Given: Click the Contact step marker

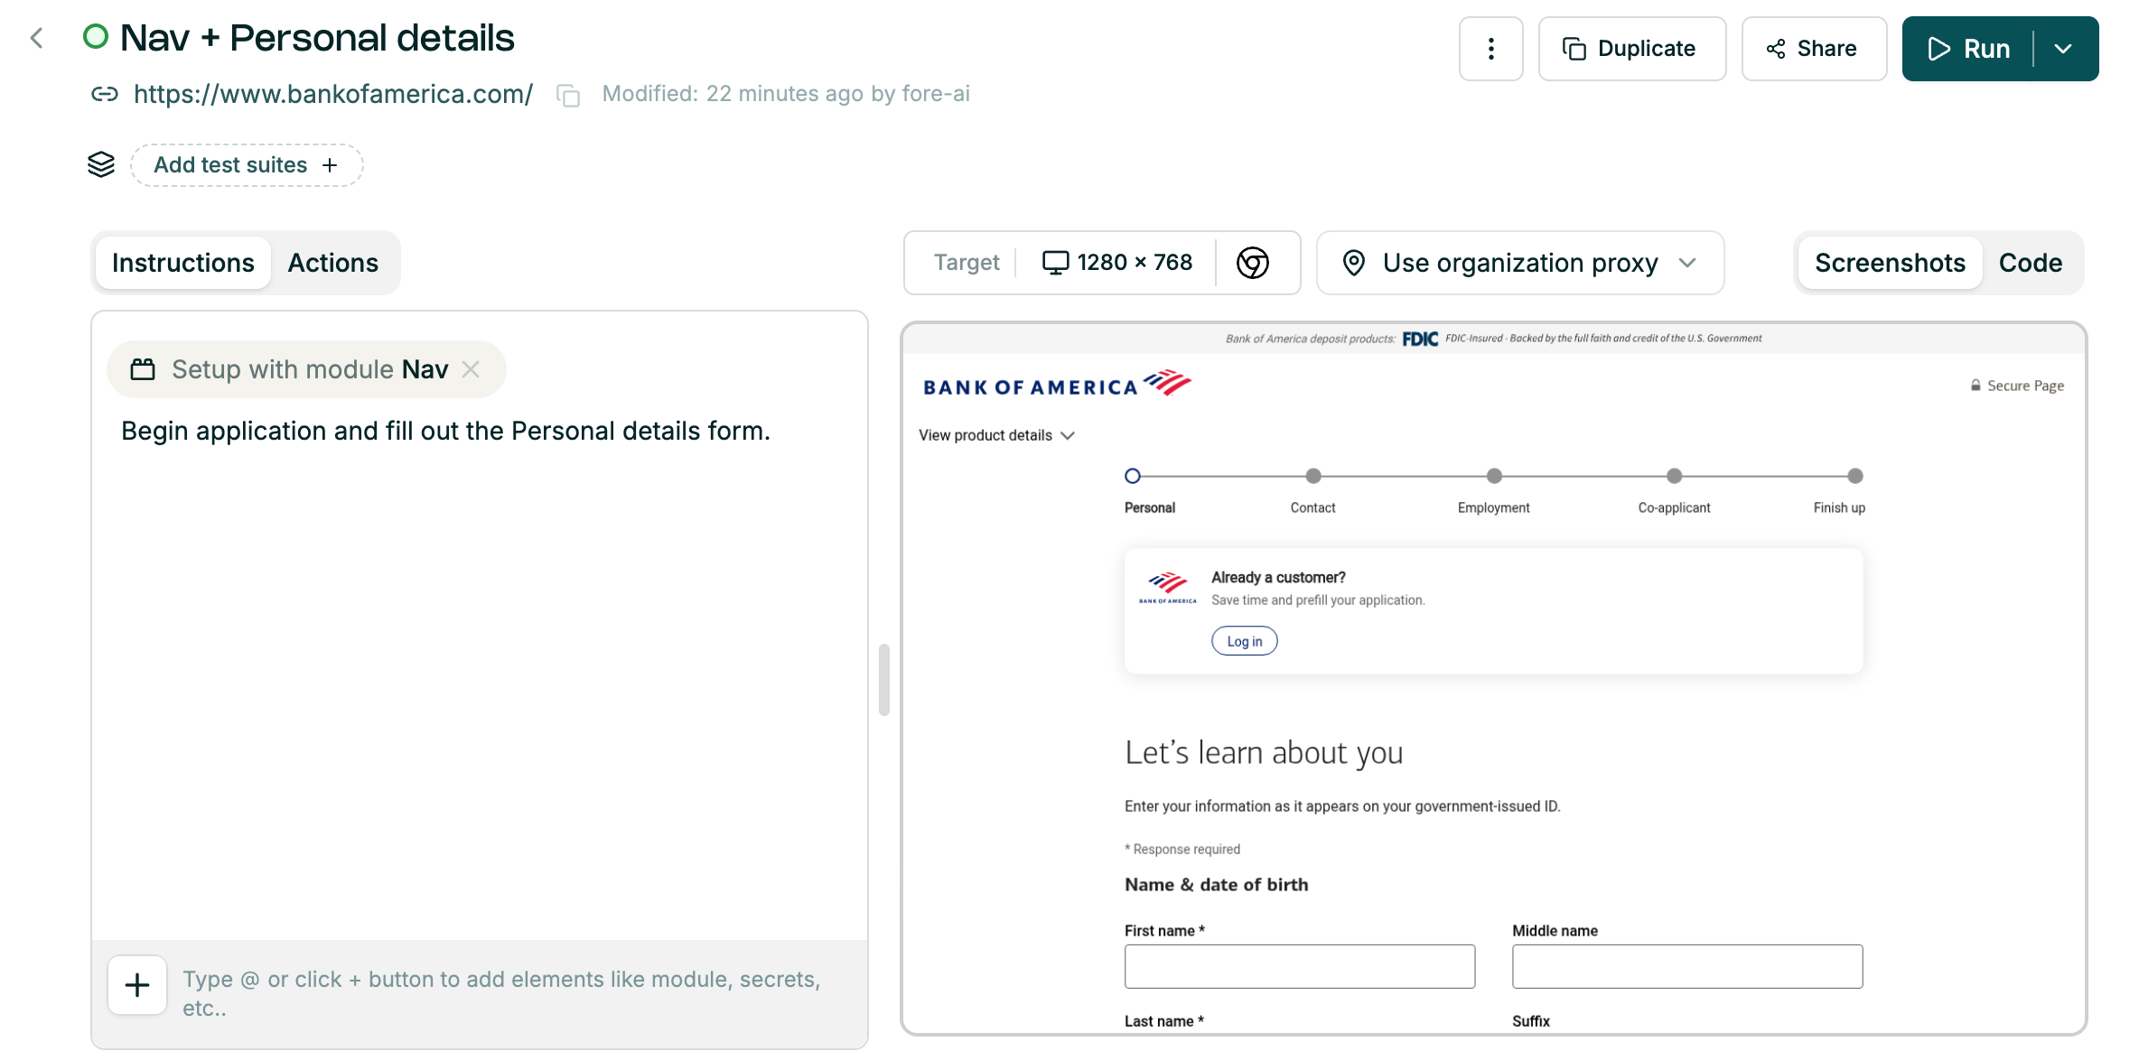Looking at the screenshot, I should [x=1313, y=476].
